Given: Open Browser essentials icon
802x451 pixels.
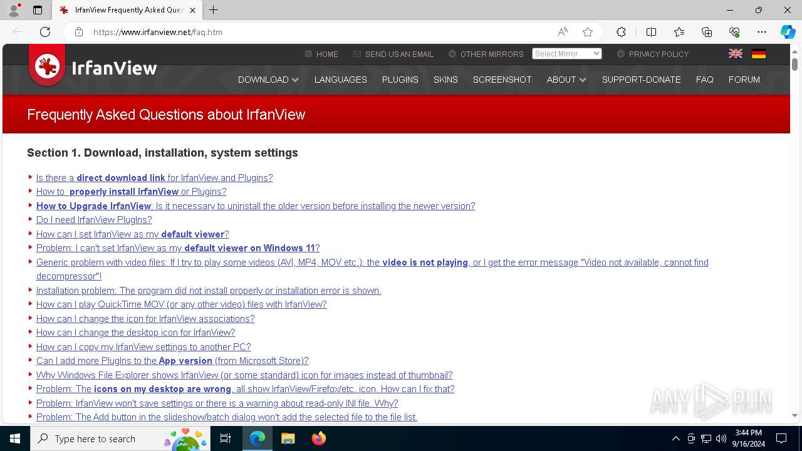Looking at the screenshot, I should pos(734,32).
